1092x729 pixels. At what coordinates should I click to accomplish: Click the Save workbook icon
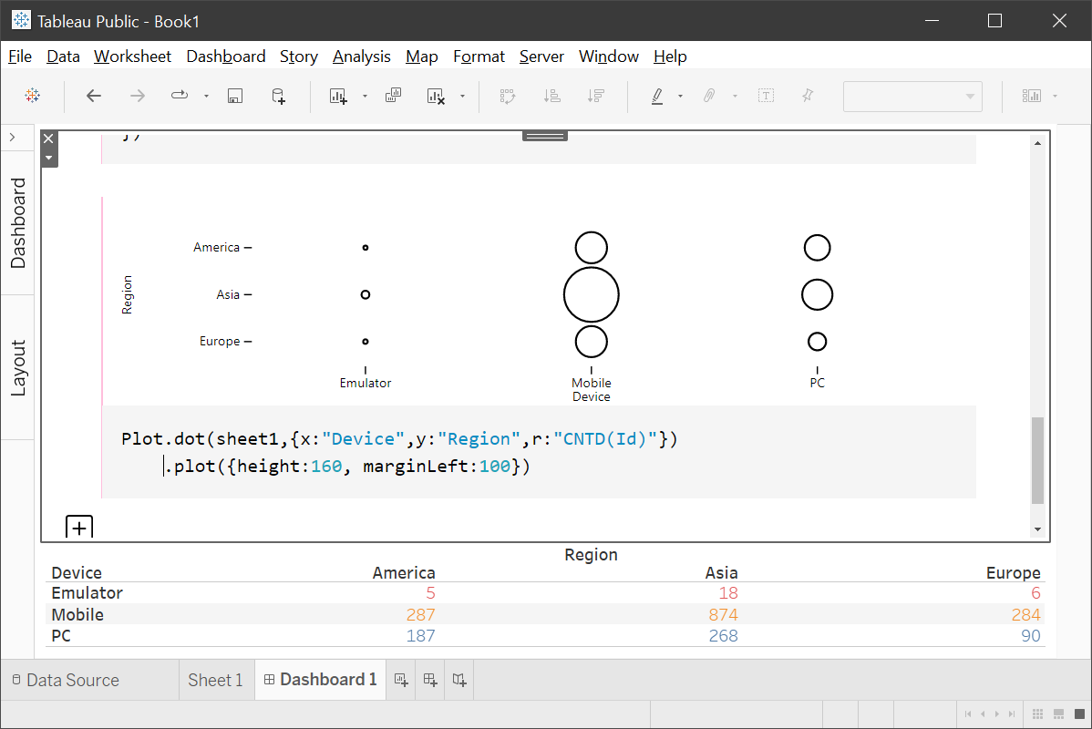click(x=235, y=96)
